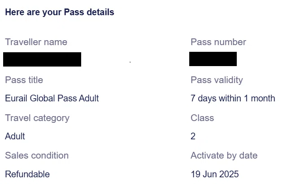Select the '19 Jun 2025' date value
Viewport: 287px width, 184px height.
pyautogui.click(x=215, y=174)
